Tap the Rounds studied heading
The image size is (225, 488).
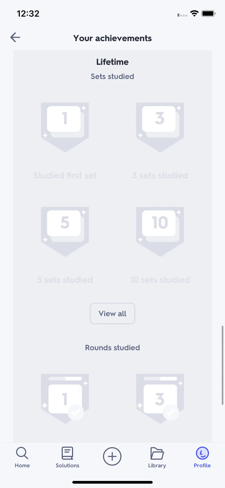click(x=112, y=347)
